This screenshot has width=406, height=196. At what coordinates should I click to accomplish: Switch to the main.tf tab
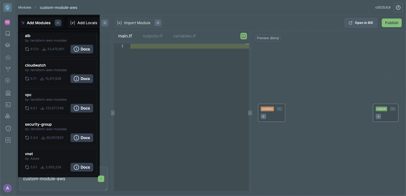point(125,36)
